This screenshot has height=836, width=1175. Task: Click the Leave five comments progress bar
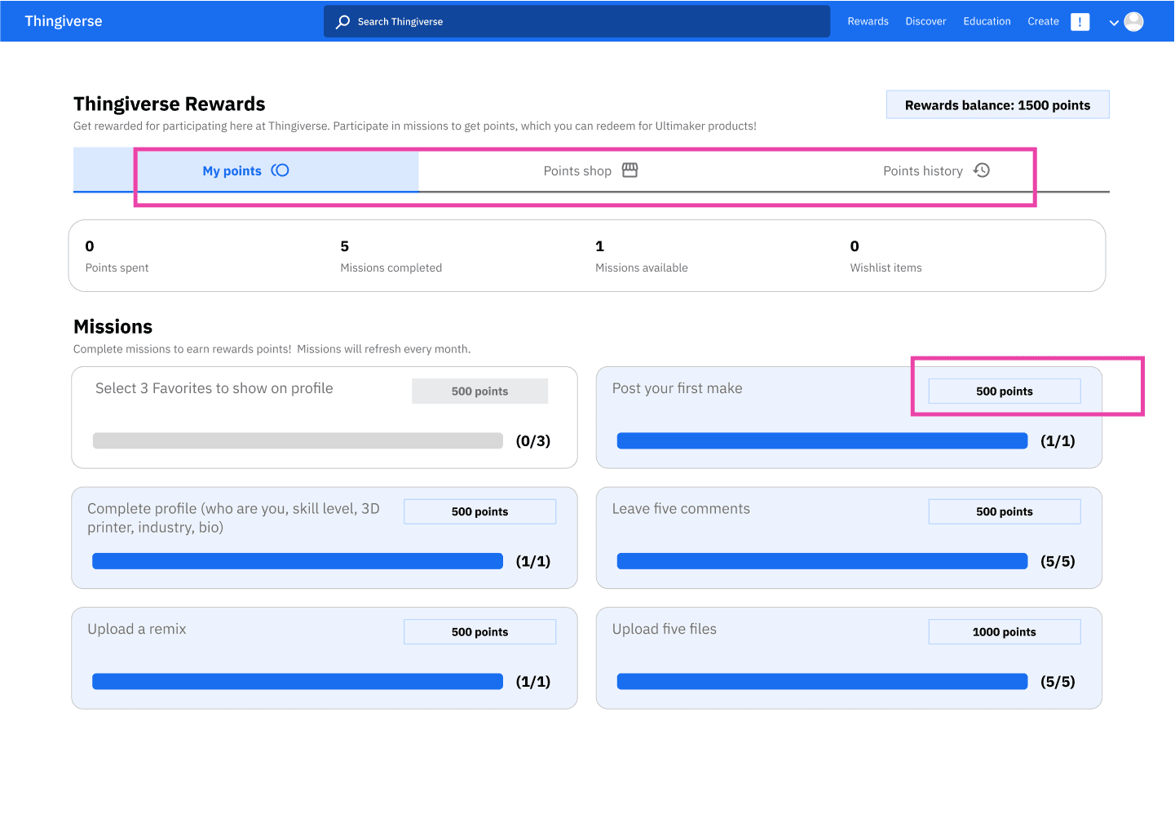click(822, 561)
